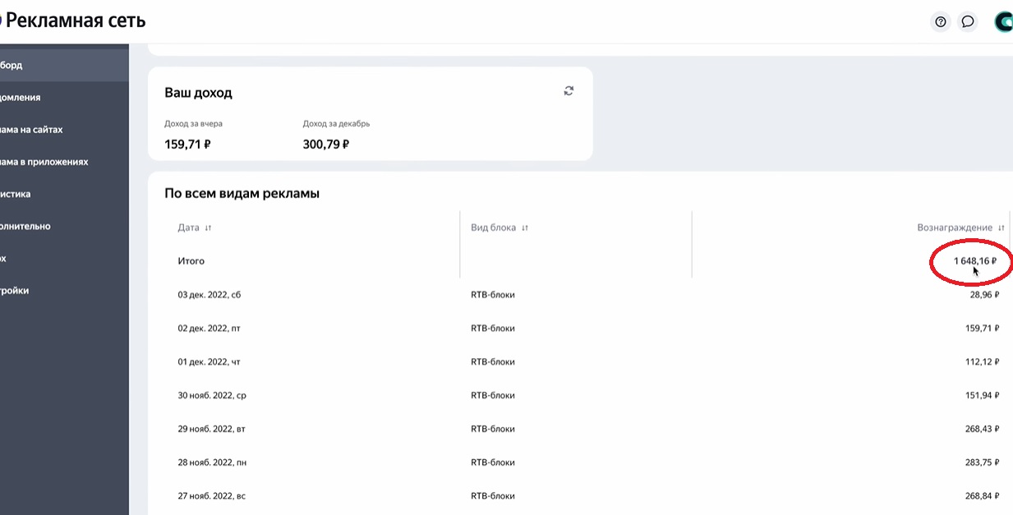Click the Доход за декабрь amount

point(325,144)
